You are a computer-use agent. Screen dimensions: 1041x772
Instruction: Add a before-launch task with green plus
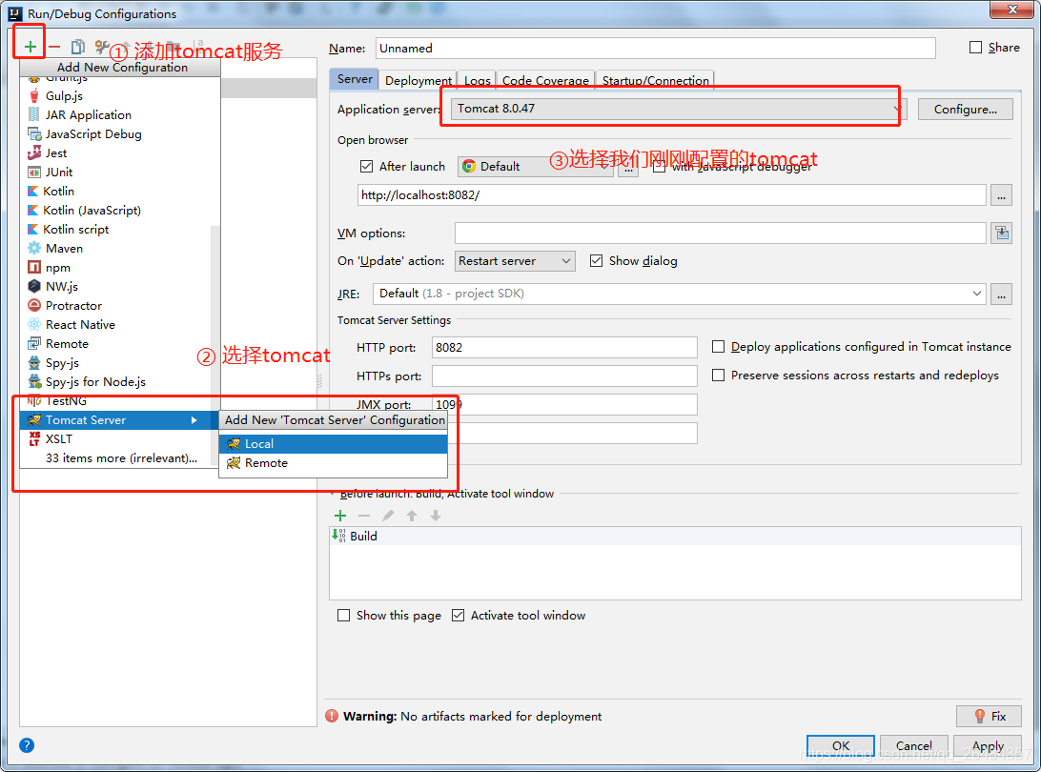340,516
